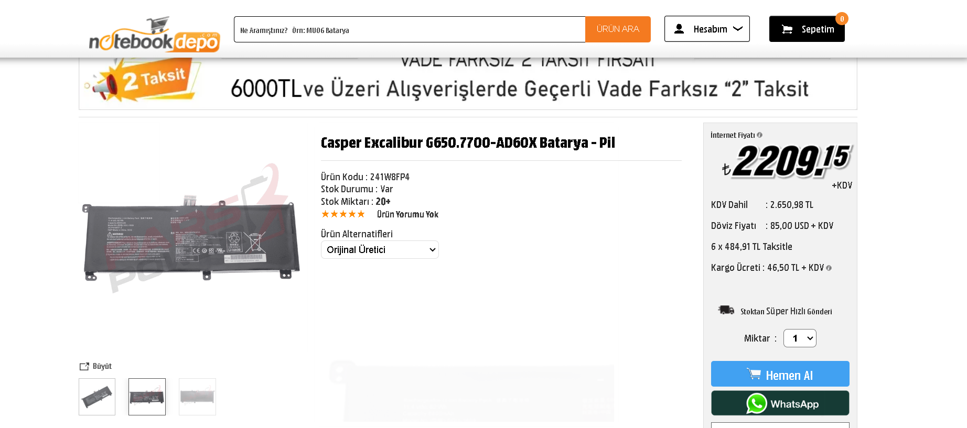Open the Miktar quantity selector

[800, 338]
